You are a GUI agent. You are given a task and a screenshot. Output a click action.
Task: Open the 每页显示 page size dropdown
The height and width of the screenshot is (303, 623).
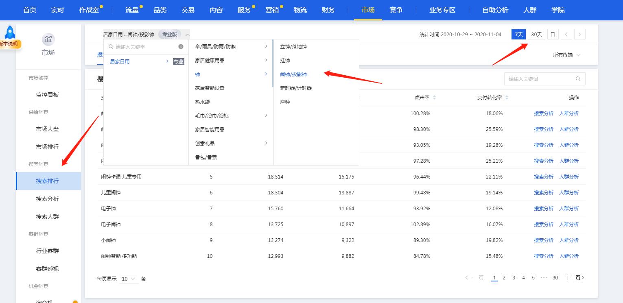click(x=129, y=279)
